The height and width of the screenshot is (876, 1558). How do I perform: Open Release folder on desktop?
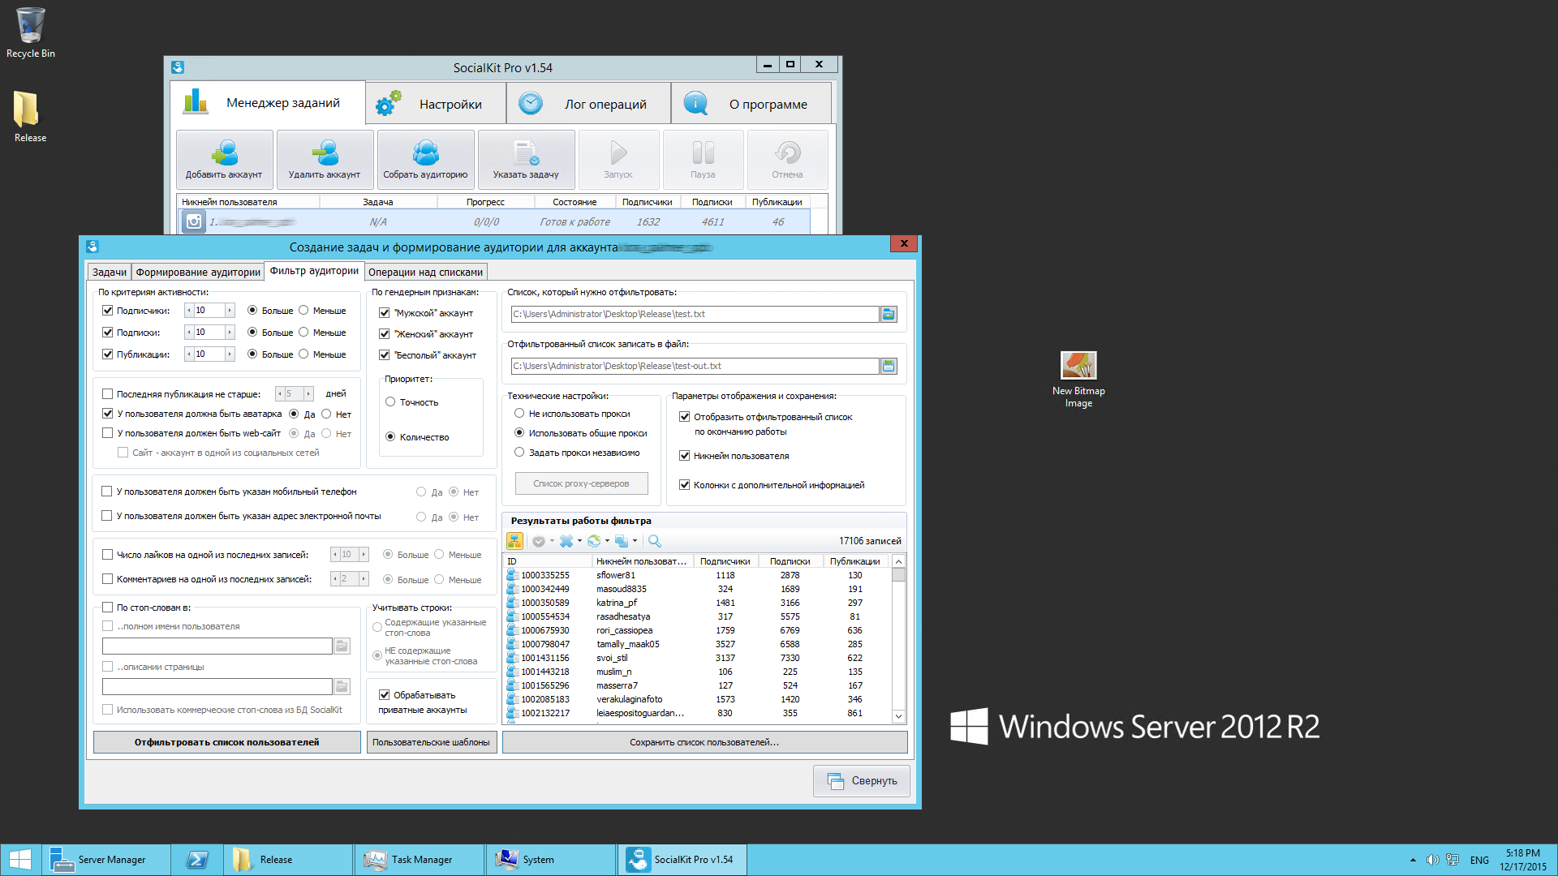tap(30, 116)
